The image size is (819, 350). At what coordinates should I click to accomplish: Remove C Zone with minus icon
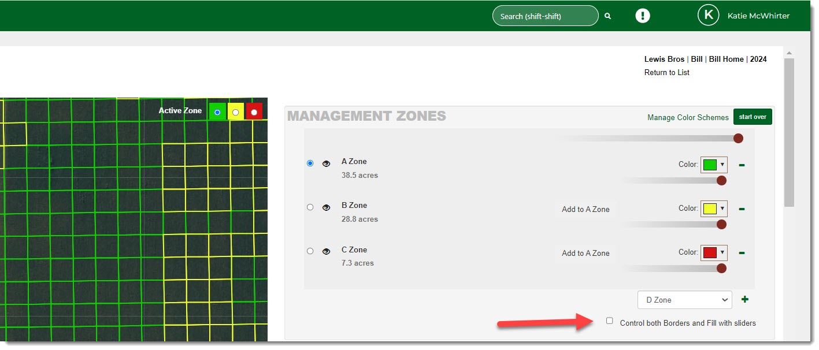pos(742,253)
